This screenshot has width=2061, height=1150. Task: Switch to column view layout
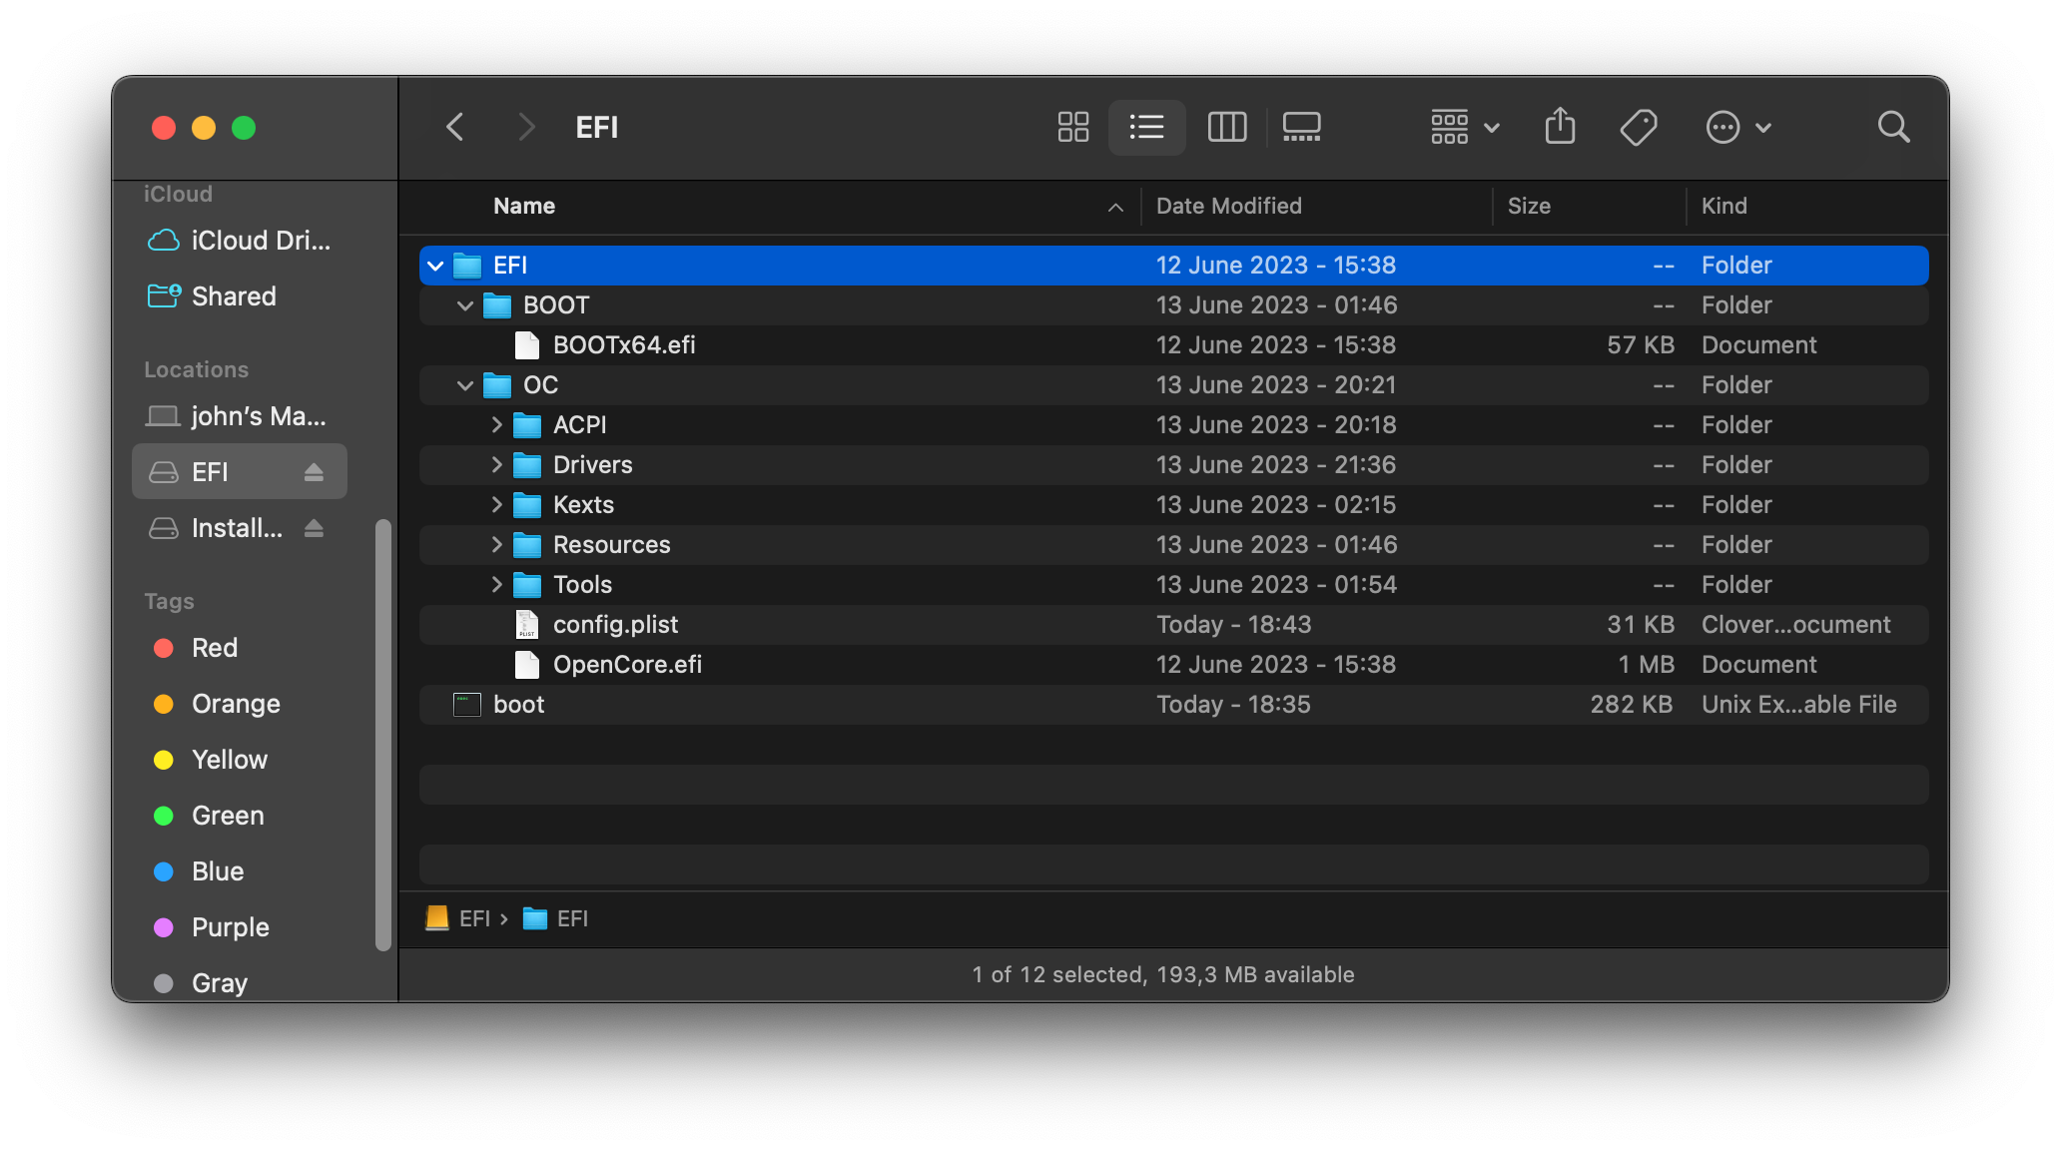[1221, 126]
